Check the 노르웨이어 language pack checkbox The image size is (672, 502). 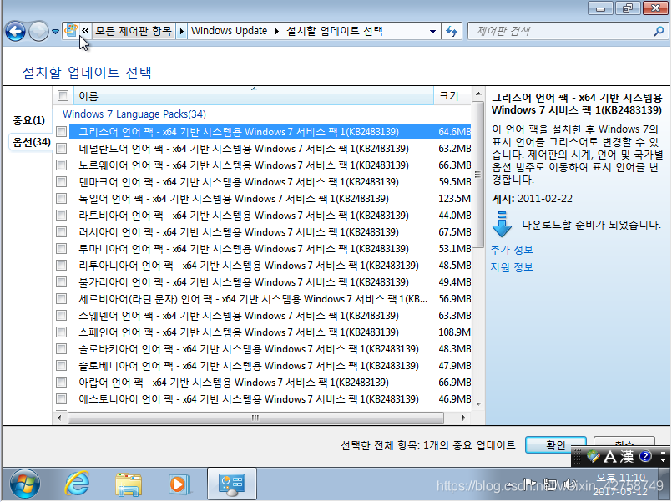click(62, 165)
